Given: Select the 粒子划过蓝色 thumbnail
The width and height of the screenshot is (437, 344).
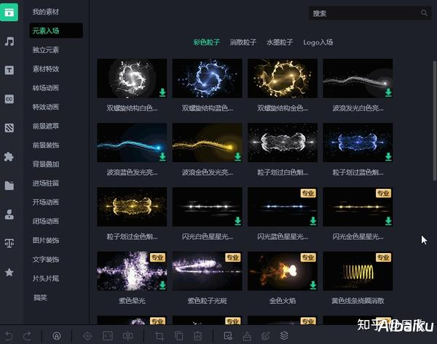Looking at the screenshot, I should [358, 143].
